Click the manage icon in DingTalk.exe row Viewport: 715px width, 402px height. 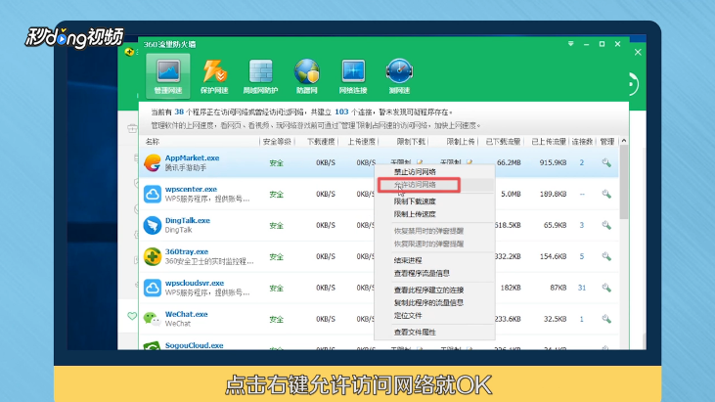pyautogui.click(x=606, y=225)
